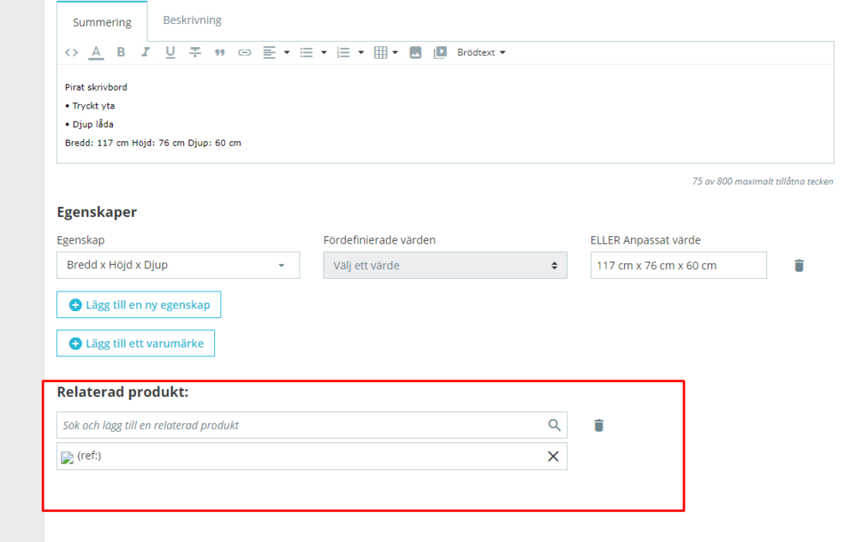This screenshot has height=542, width=856.
Task: Click the '75 av 800' character counter
Action: tap(763, 181)
